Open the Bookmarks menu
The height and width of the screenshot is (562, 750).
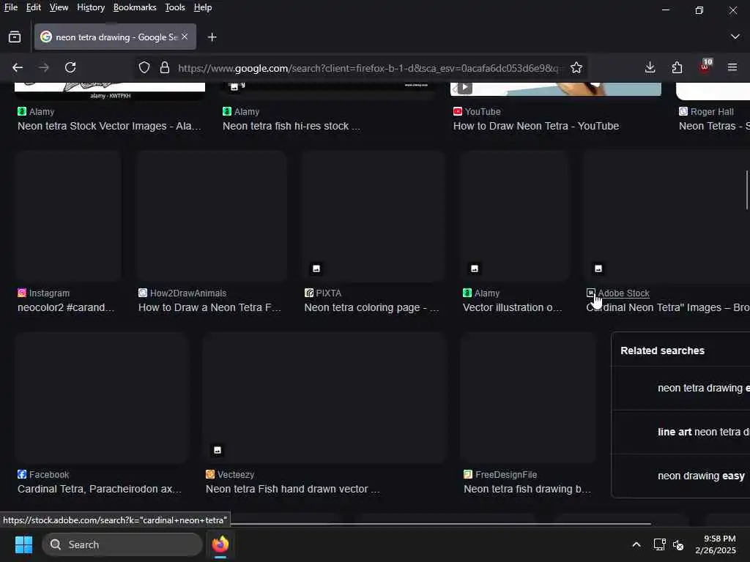[135, 7]
